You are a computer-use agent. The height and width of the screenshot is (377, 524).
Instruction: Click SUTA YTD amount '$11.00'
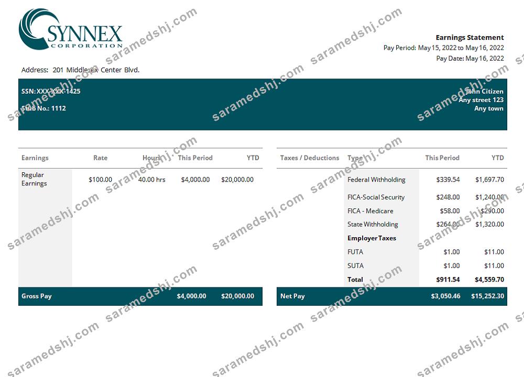494,266
